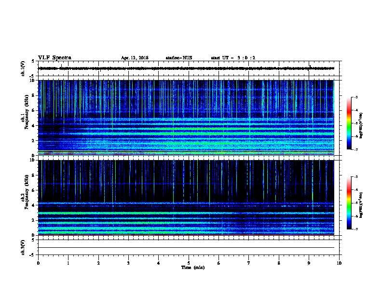Click the "-3" label on ch.2 color bar
The image size is (382, 295).
355,177
